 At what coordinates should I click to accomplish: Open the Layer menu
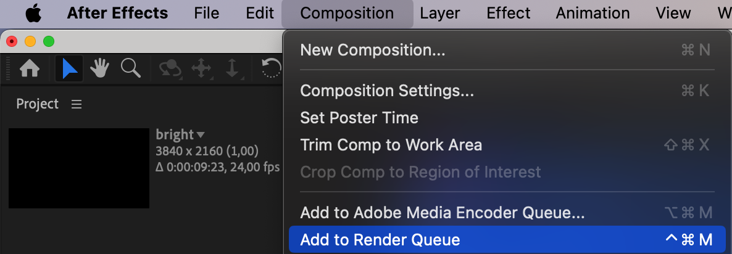[441, 13]
